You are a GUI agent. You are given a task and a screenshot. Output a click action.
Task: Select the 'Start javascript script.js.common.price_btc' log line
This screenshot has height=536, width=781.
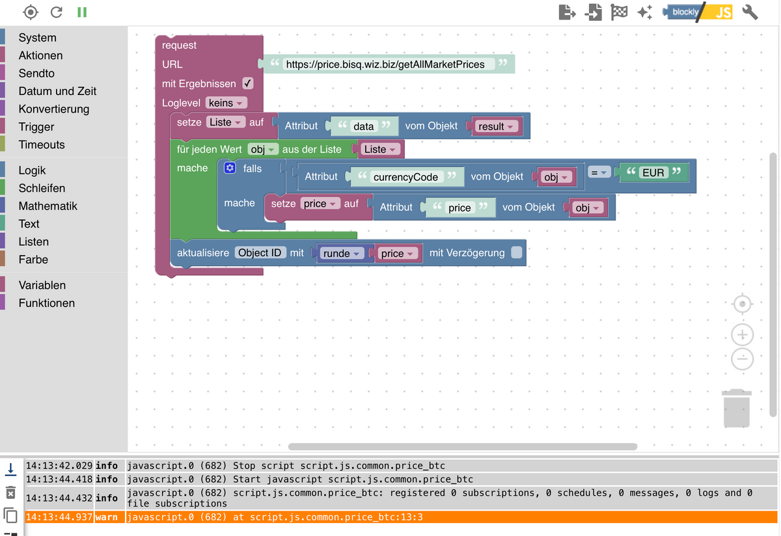click(401, 479)
